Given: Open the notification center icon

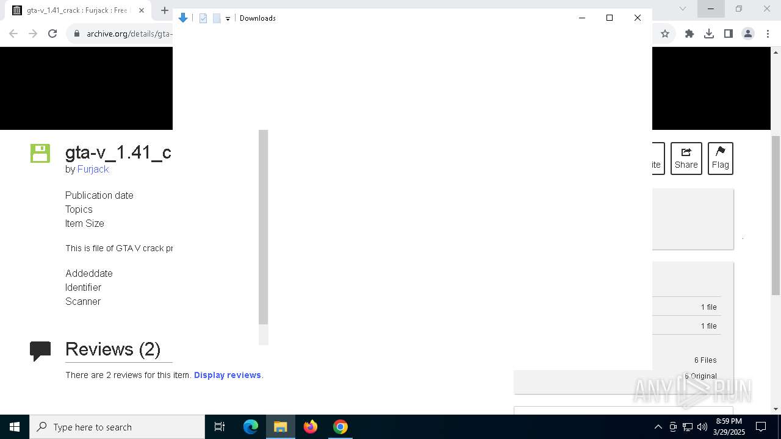Looking at the screenshot, I should click(x=761, y=427).
